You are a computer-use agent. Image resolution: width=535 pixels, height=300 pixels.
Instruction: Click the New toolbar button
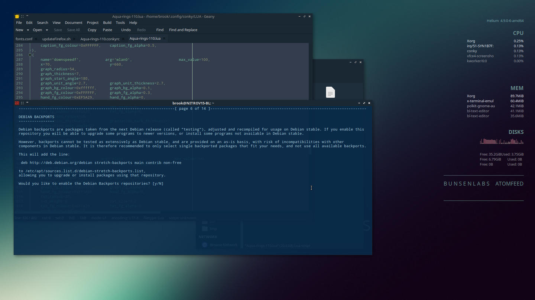click(x=19, y=30)
